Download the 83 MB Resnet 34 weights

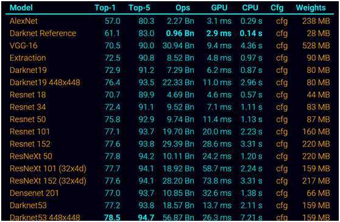(318, 107)
